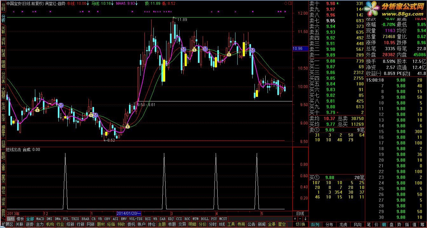Click the 扩展区 bottom button
This screenshot has width=427, height=228.
(x=7, y=225)
